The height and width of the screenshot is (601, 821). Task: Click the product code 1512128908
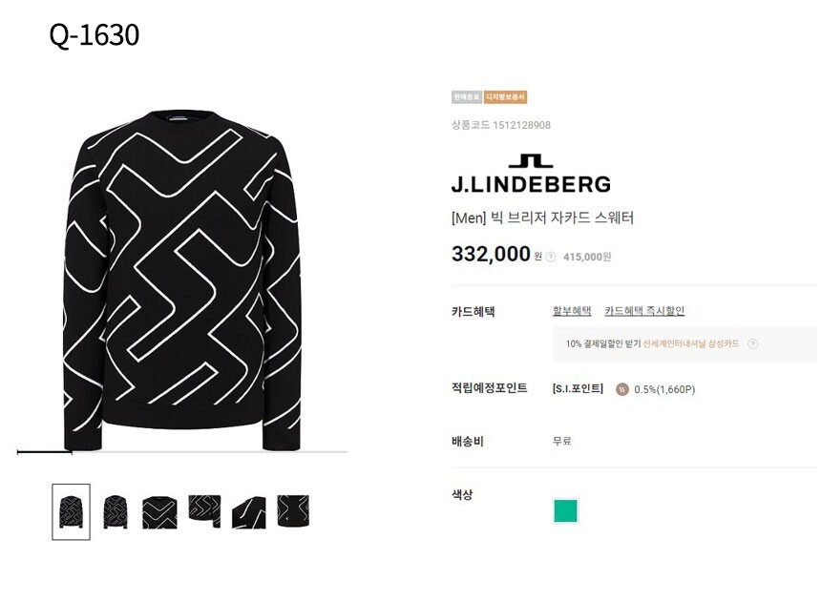pyautogui.click(x=521, y=125)
